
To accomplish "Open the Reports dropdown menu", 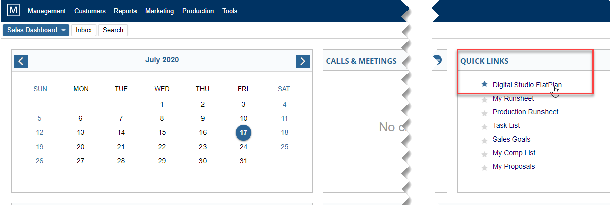I will pyautogui.click(x=125, y=11).
